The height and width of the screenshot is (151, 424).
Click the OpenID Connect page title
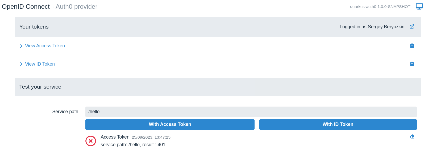click(26, 7)
